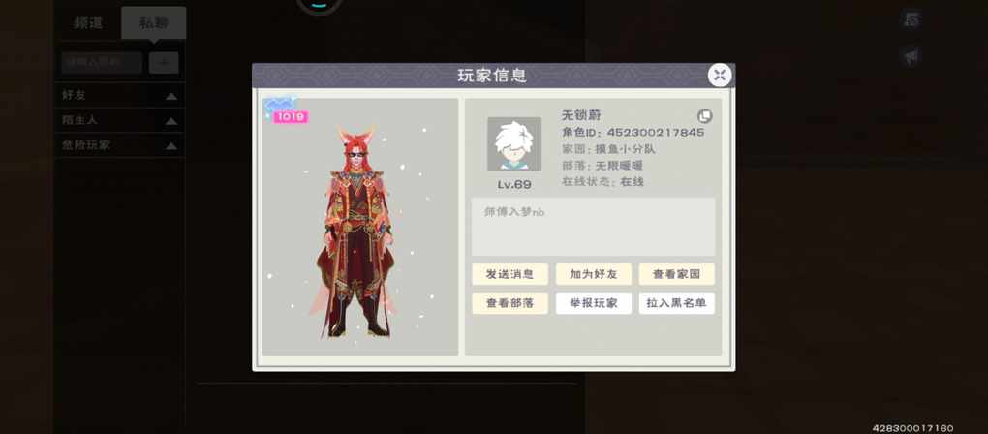The width and height of the screenshot is (988, 434).
Task: Report this player using 举报玩家
Action: (x=593, y=303)
